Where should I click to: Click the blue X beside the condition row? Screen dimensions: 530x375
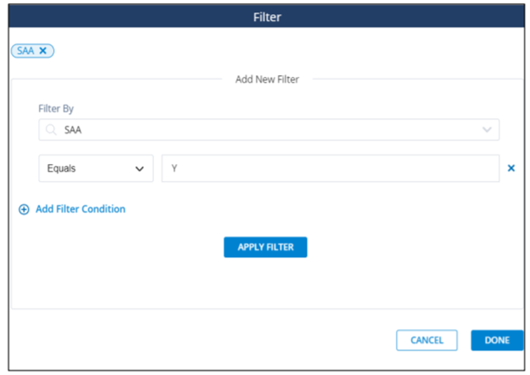point(511,168)
